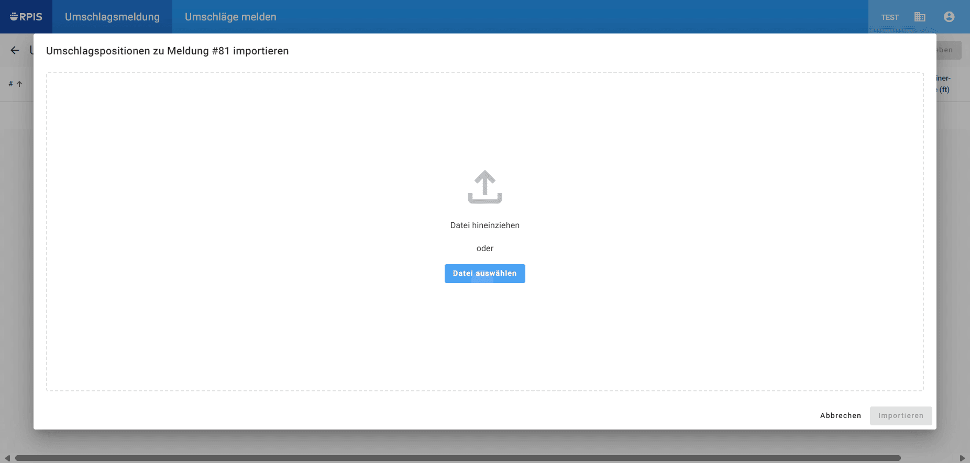The image size is (970, 463).
Task: Open the company building icon
Action: point(920,17)
